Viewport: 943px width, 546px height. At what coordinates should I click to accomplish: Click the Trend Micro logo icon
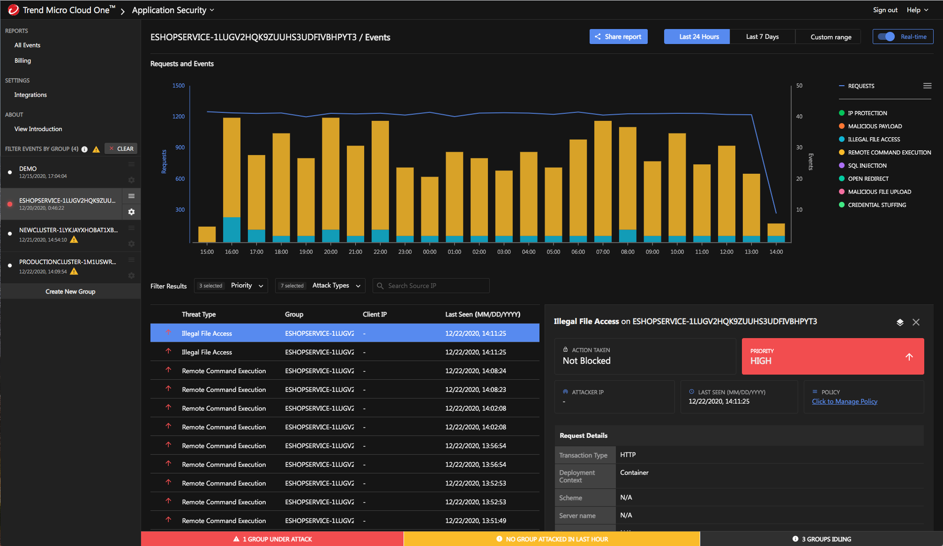(13, 10)
